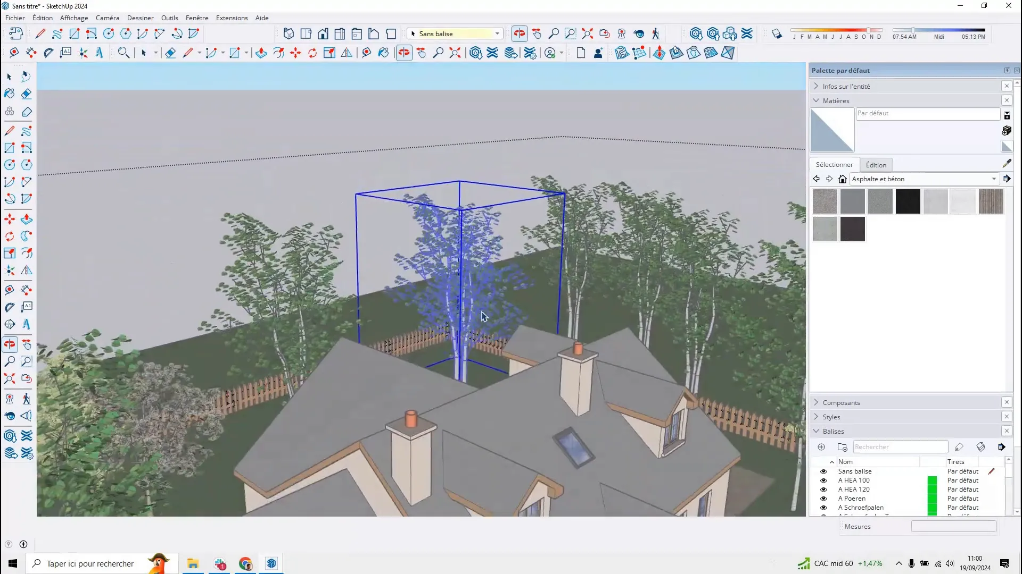Click the material name Par défaut field
1022x574 pixels.
coord(928,114)
